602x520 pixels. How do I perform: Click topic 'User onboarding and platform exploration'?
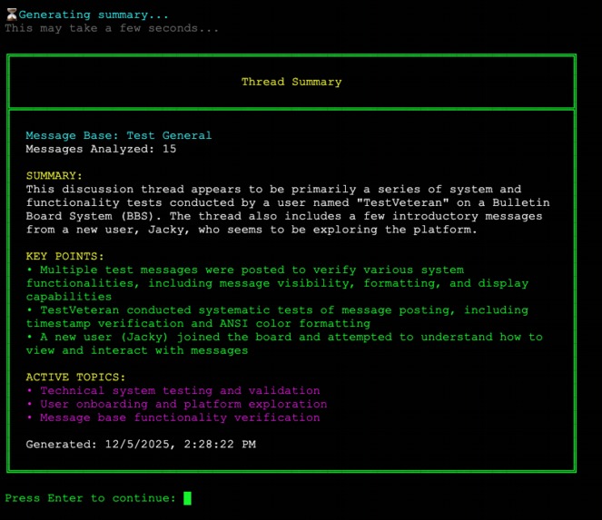[177, 404]
